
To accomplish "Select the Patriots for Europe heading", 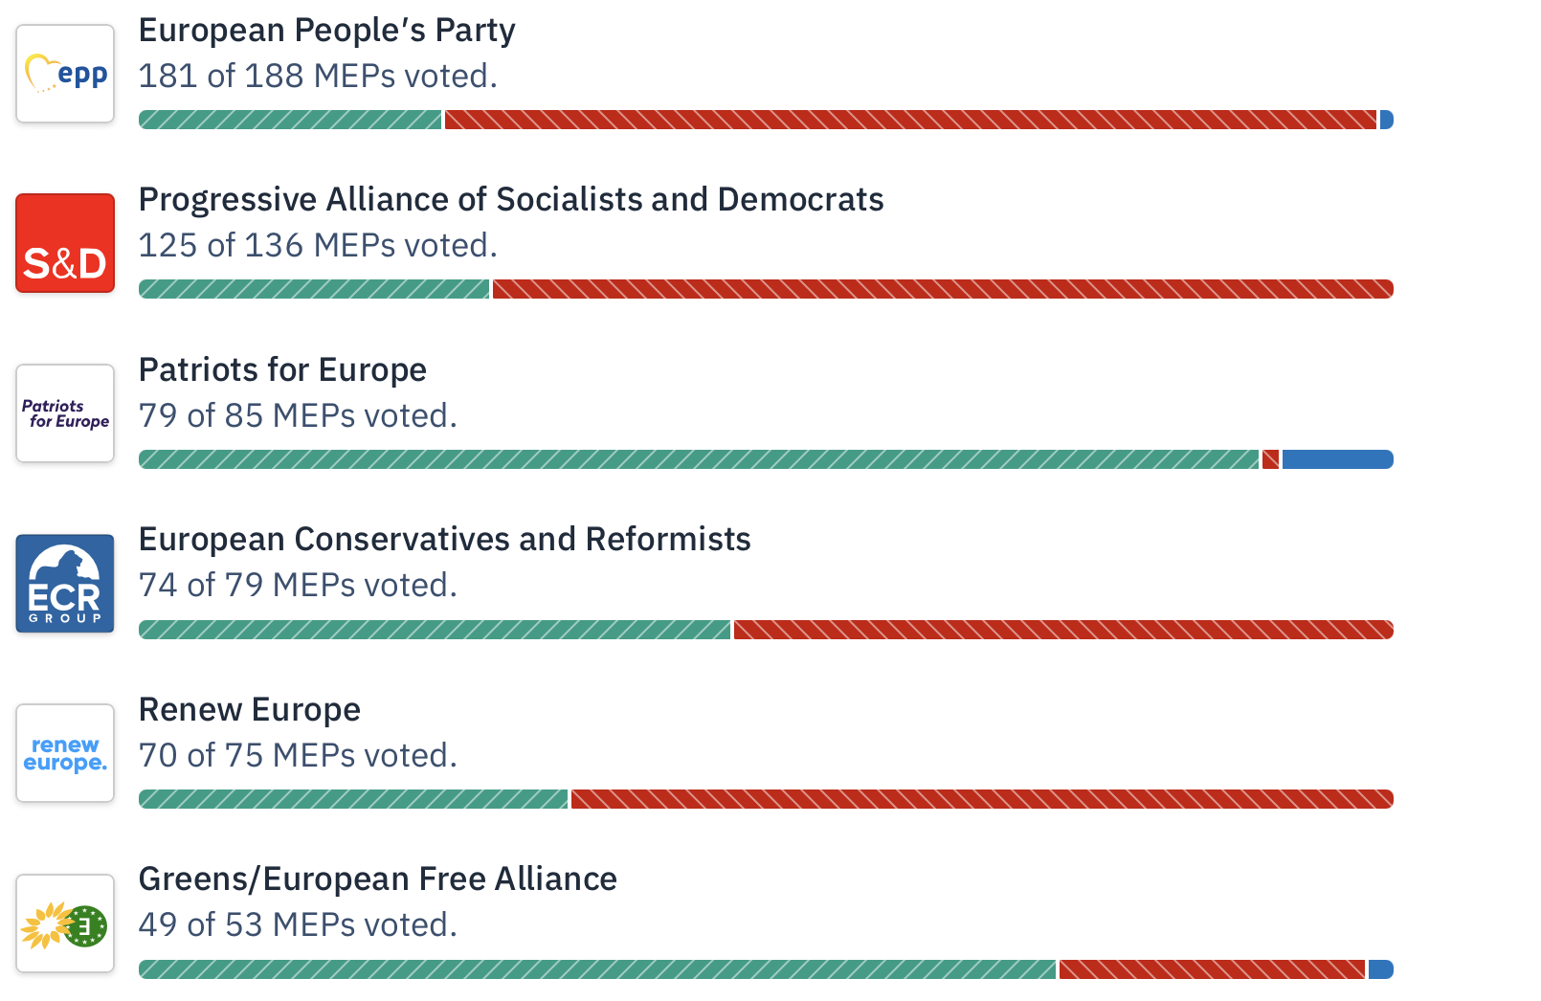I will coord(282,370).
